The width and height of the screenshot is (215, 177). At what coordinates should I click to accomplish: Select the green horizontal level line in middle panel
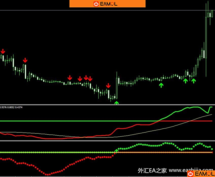(x=76, y=121)
